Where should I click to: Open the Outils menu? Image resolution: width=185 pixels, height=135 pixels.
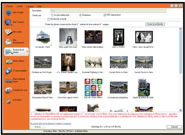20,6
